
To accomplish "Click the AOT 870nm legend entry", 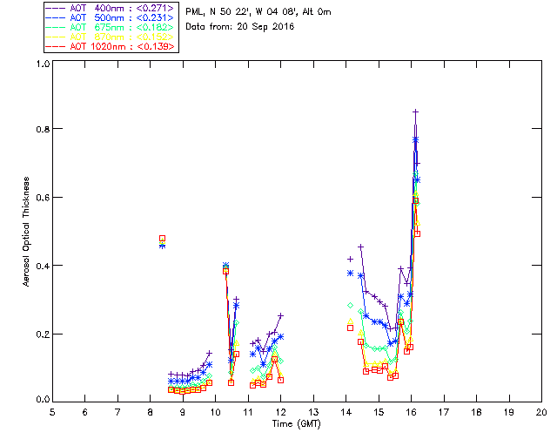I will pos(111,37).
